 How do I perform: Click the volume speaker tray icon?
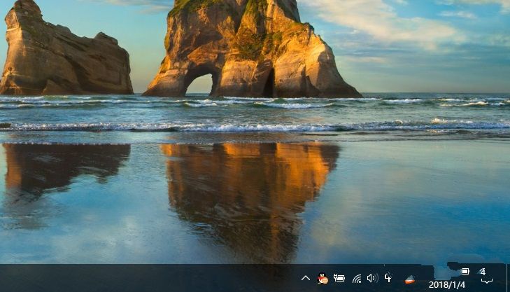372,279
